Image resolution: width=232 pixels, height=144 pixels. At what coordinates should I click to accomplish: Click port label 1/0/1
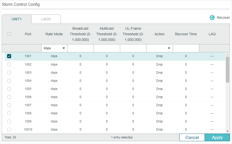tap(28, 56)
